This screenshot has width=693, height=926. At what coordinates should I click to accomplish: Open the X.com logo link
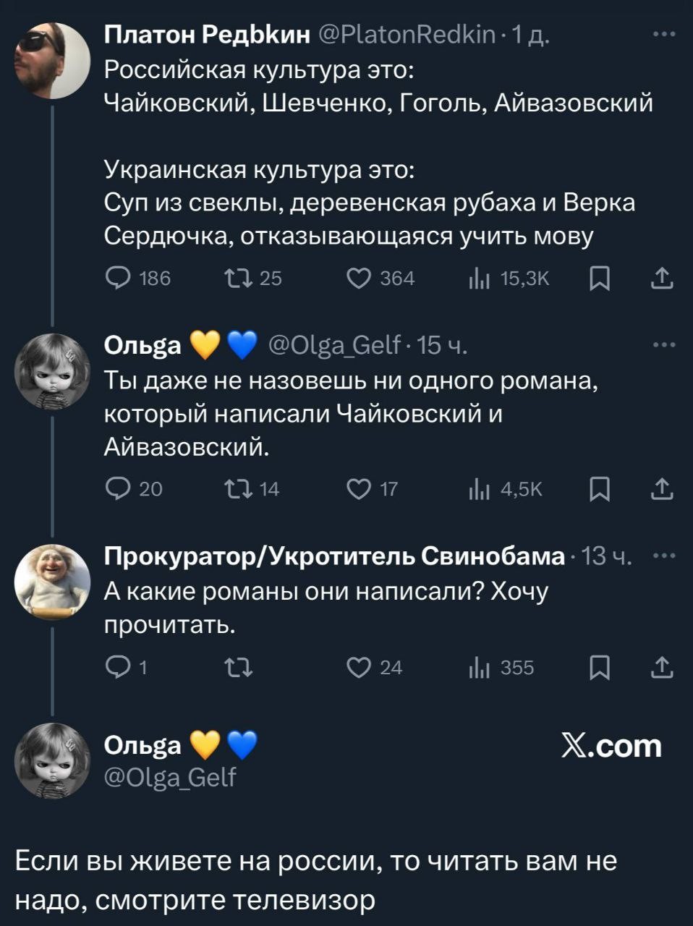(x=611, y=746)
